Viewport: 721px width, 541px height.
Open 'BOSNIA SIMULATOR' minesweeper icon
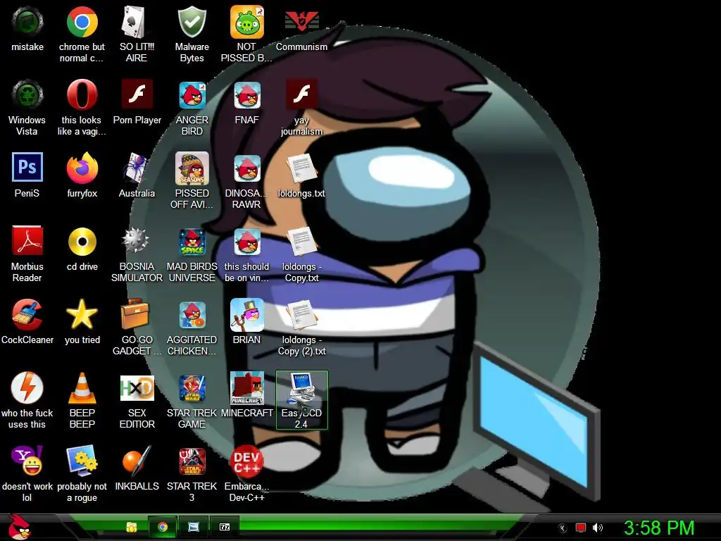click(x=136, y=240)
